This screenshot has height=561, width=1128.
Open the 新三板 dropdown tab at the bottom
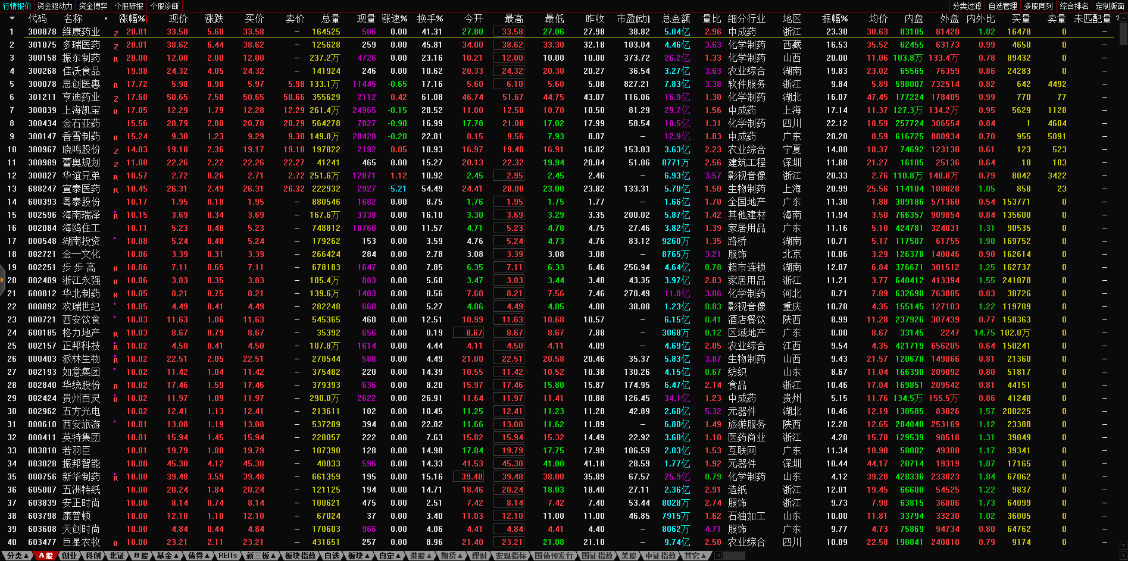(x=260, y=556)
